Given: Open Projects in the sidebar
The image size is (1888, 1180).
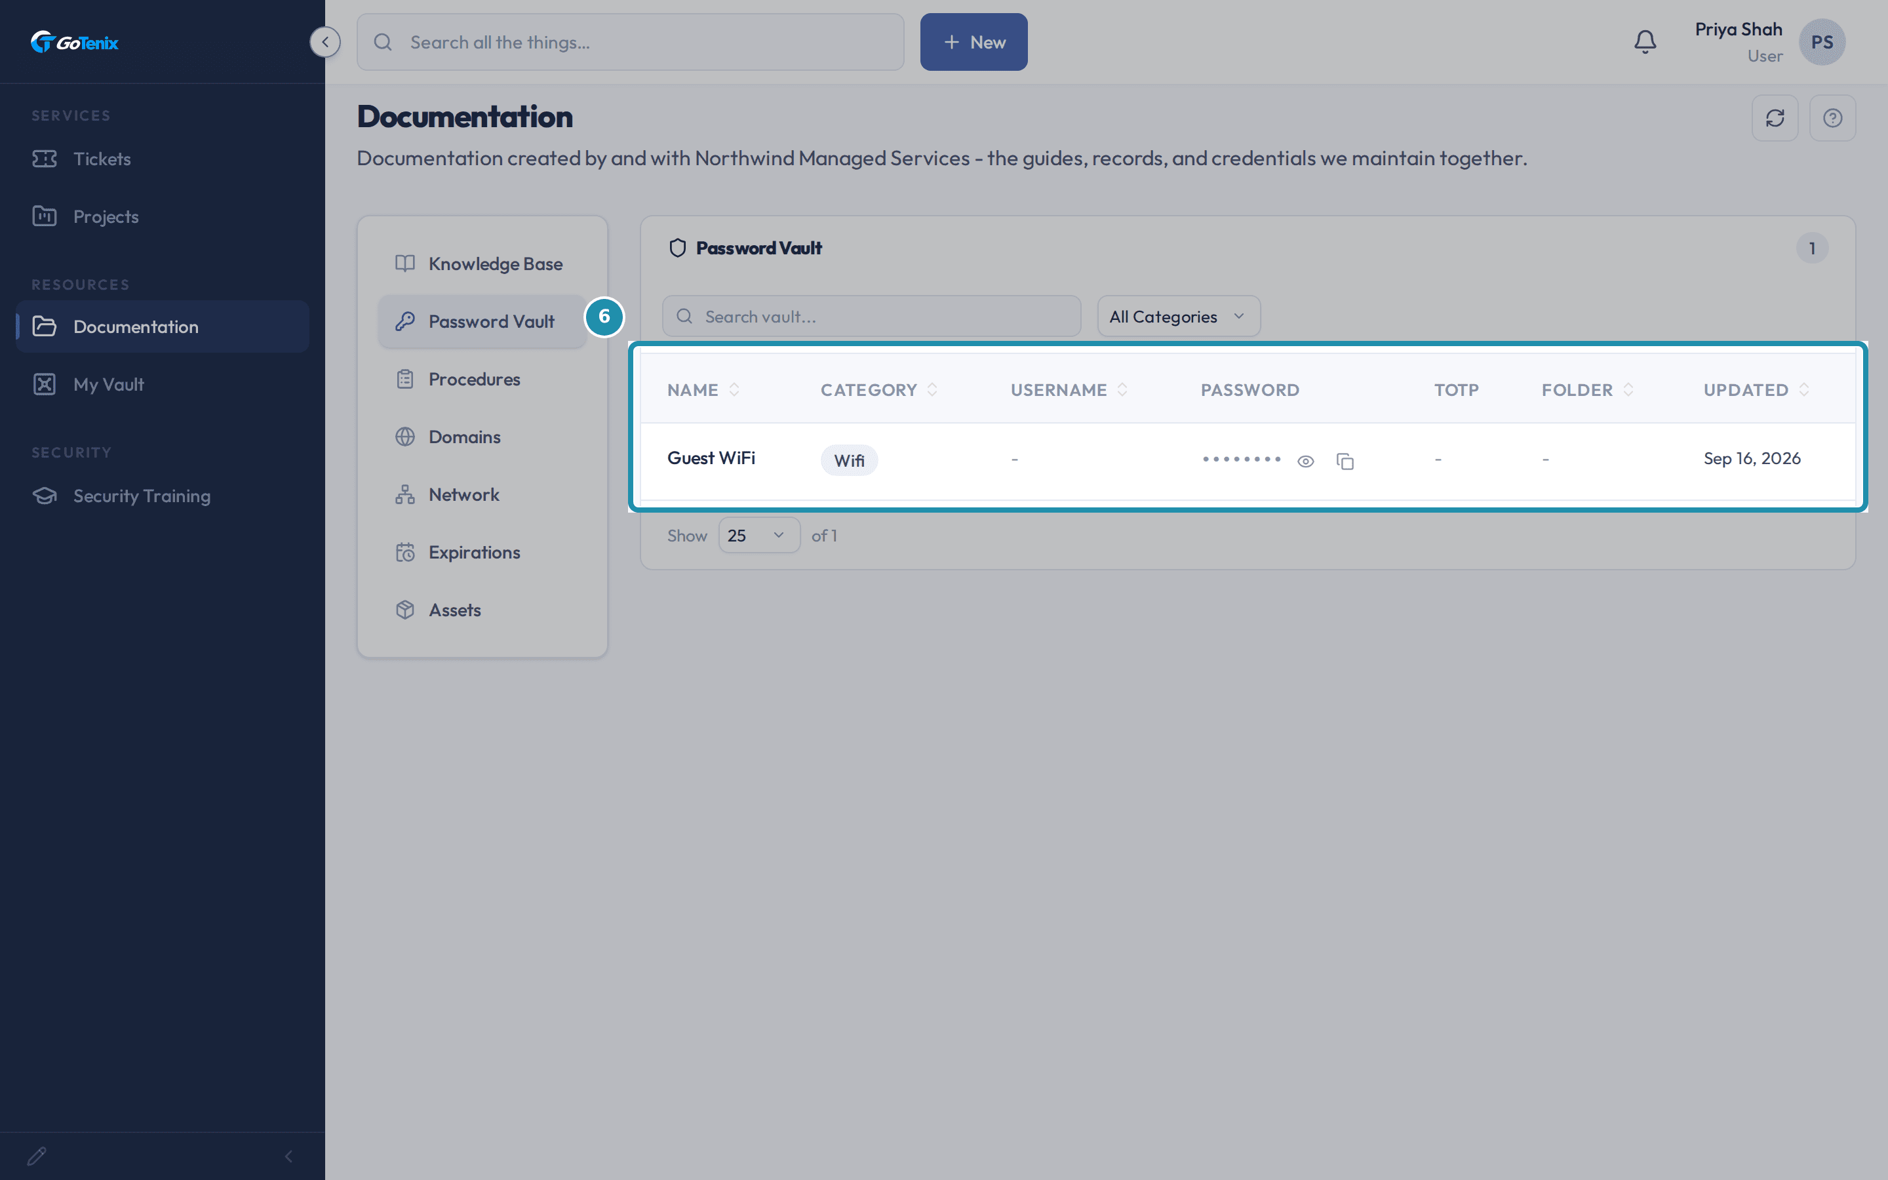Looking at the screenshot, I should click(x=163, y=216).
